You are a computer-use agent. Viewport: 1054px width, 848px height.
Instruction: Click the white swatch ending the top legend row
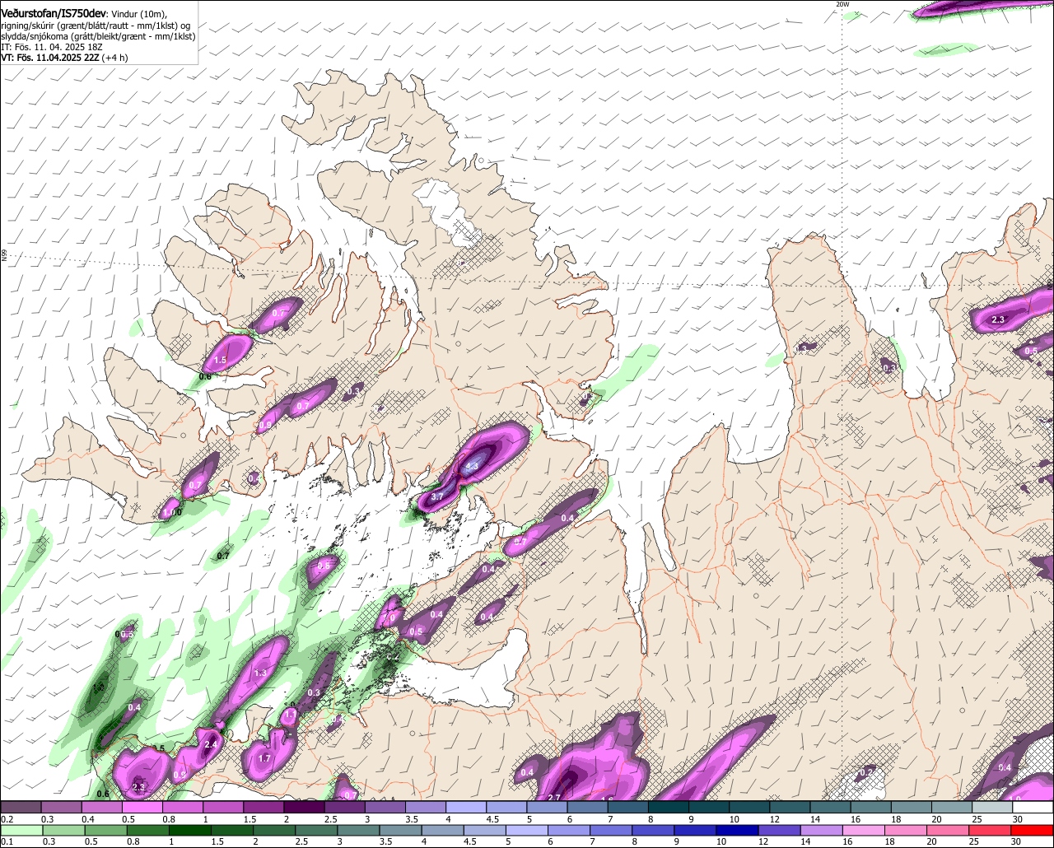1033,808
